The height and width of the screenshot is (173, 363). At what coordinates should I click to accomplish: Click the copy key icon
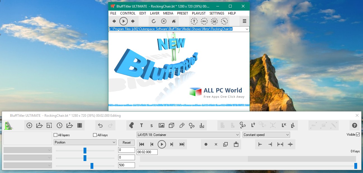[x=226, y=144]
